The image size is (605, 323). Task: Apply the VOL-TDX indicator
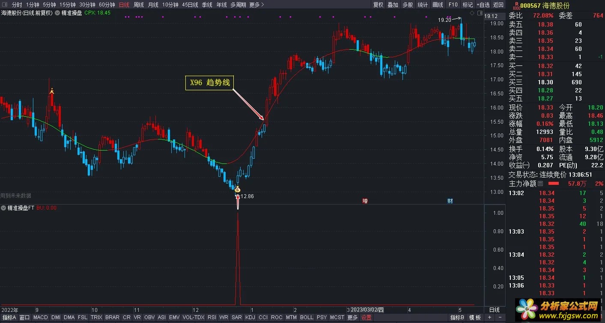tap(194, 317)
